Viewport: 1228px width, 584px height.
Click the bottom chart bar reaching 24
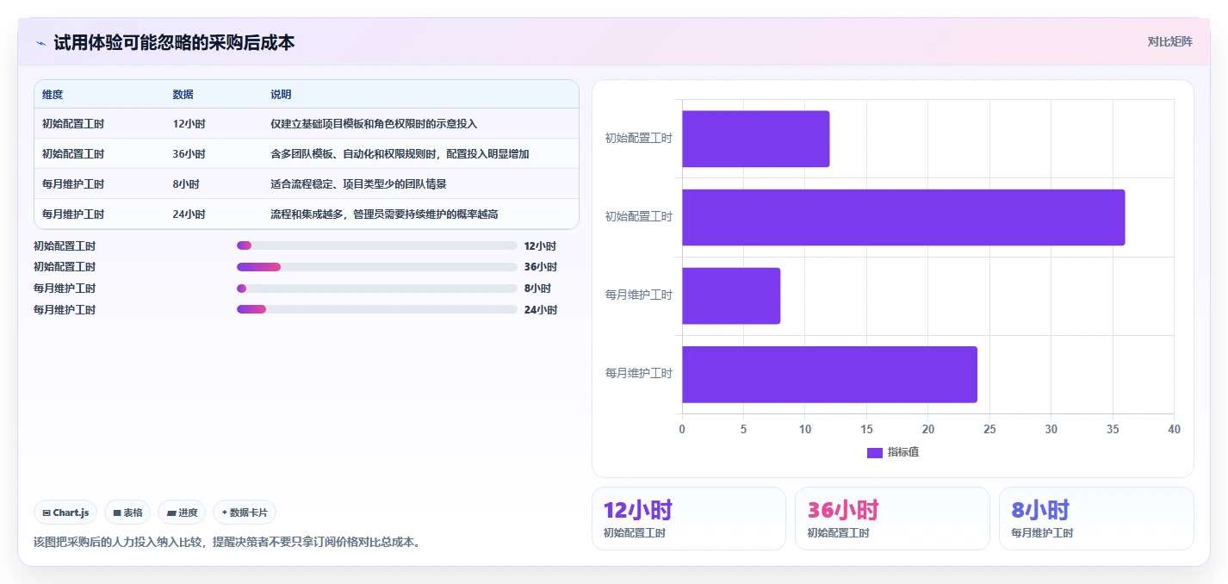[830, 375]
